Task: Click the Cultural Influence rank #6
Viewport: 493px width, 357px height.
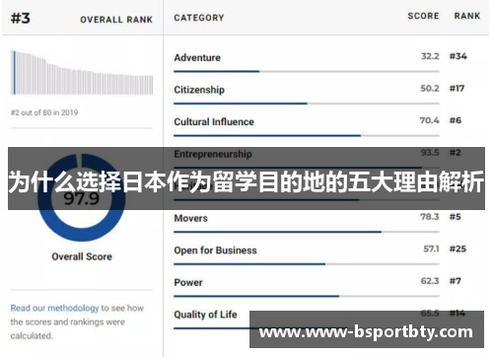Action: pyautogui.click(x=456, y=120)
